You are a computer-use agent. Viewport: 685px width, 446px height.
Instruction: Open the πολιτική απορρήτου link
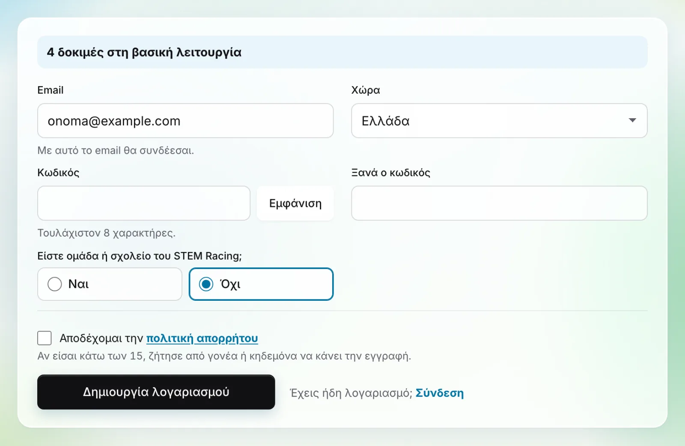pyautogui.click(x=202, y=338)
